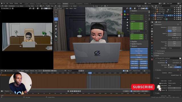Image resolution: width=182 pixels, height=102 pixels.
Task: Open the View Layer properties tab icon
Action: [x=152, y=34]
